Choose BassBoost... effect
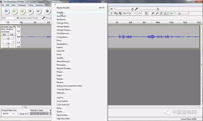The height and width of the screenshot is (121, 203). (x=80, y=20)
